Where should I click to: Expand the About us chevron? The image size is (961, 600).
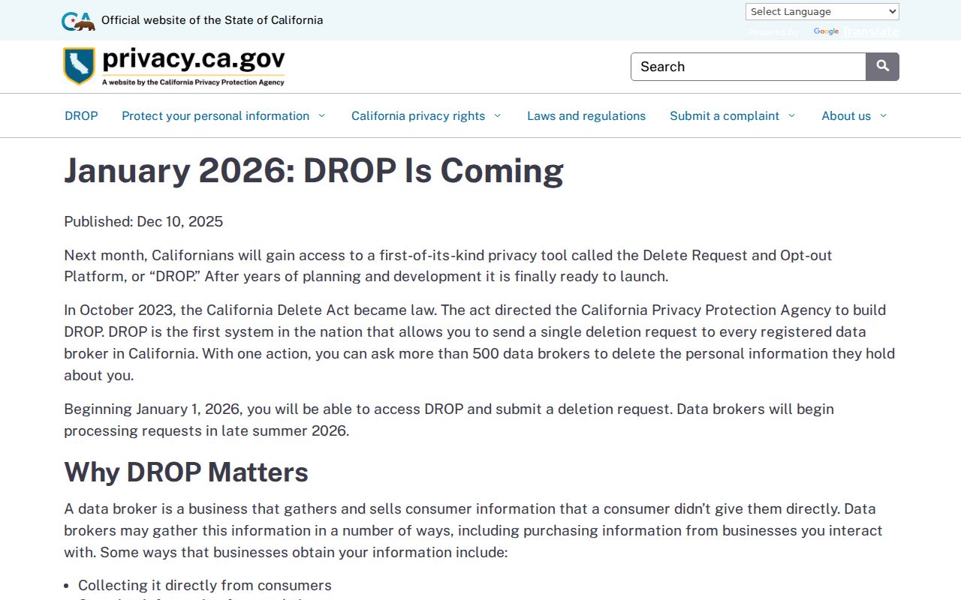(x=883, y=115)
